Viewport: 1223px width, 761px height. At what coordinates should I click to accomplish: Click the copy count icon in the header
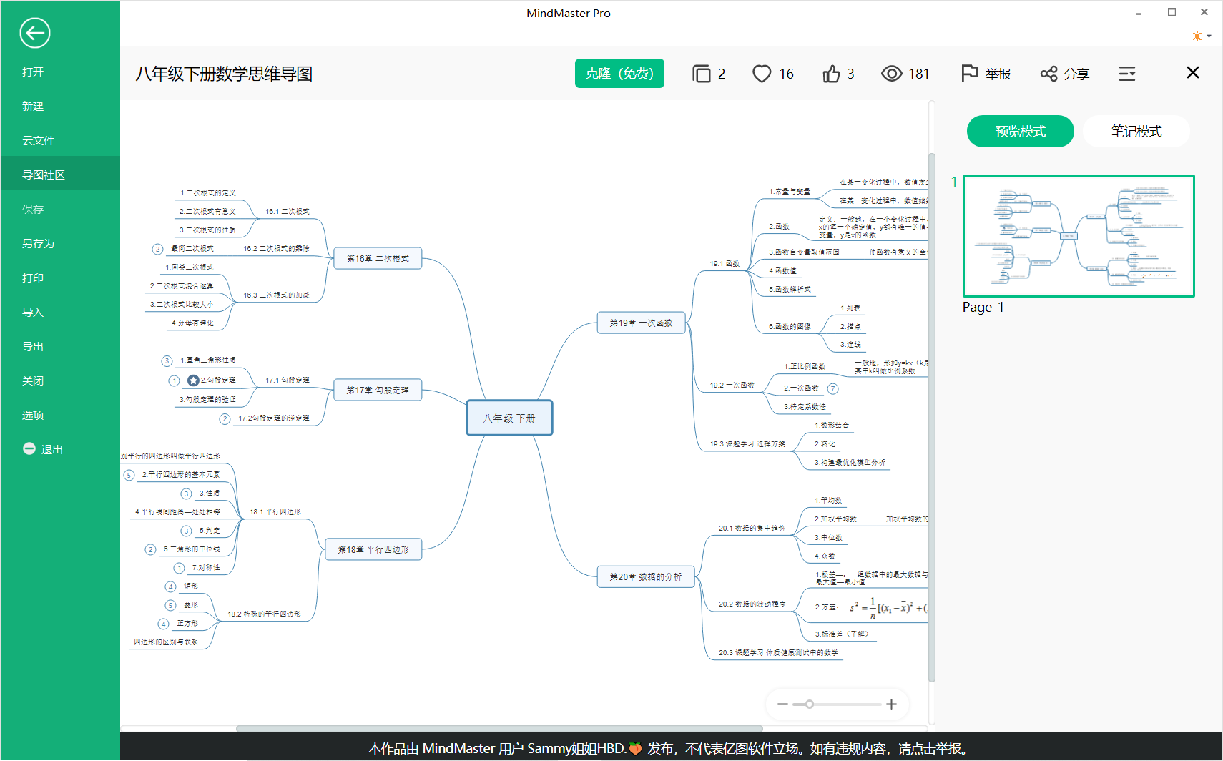point(702,74)
